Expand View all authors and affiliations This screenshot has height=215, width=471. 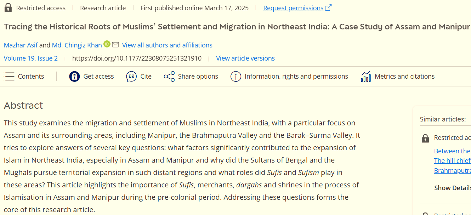pos(167,45)
